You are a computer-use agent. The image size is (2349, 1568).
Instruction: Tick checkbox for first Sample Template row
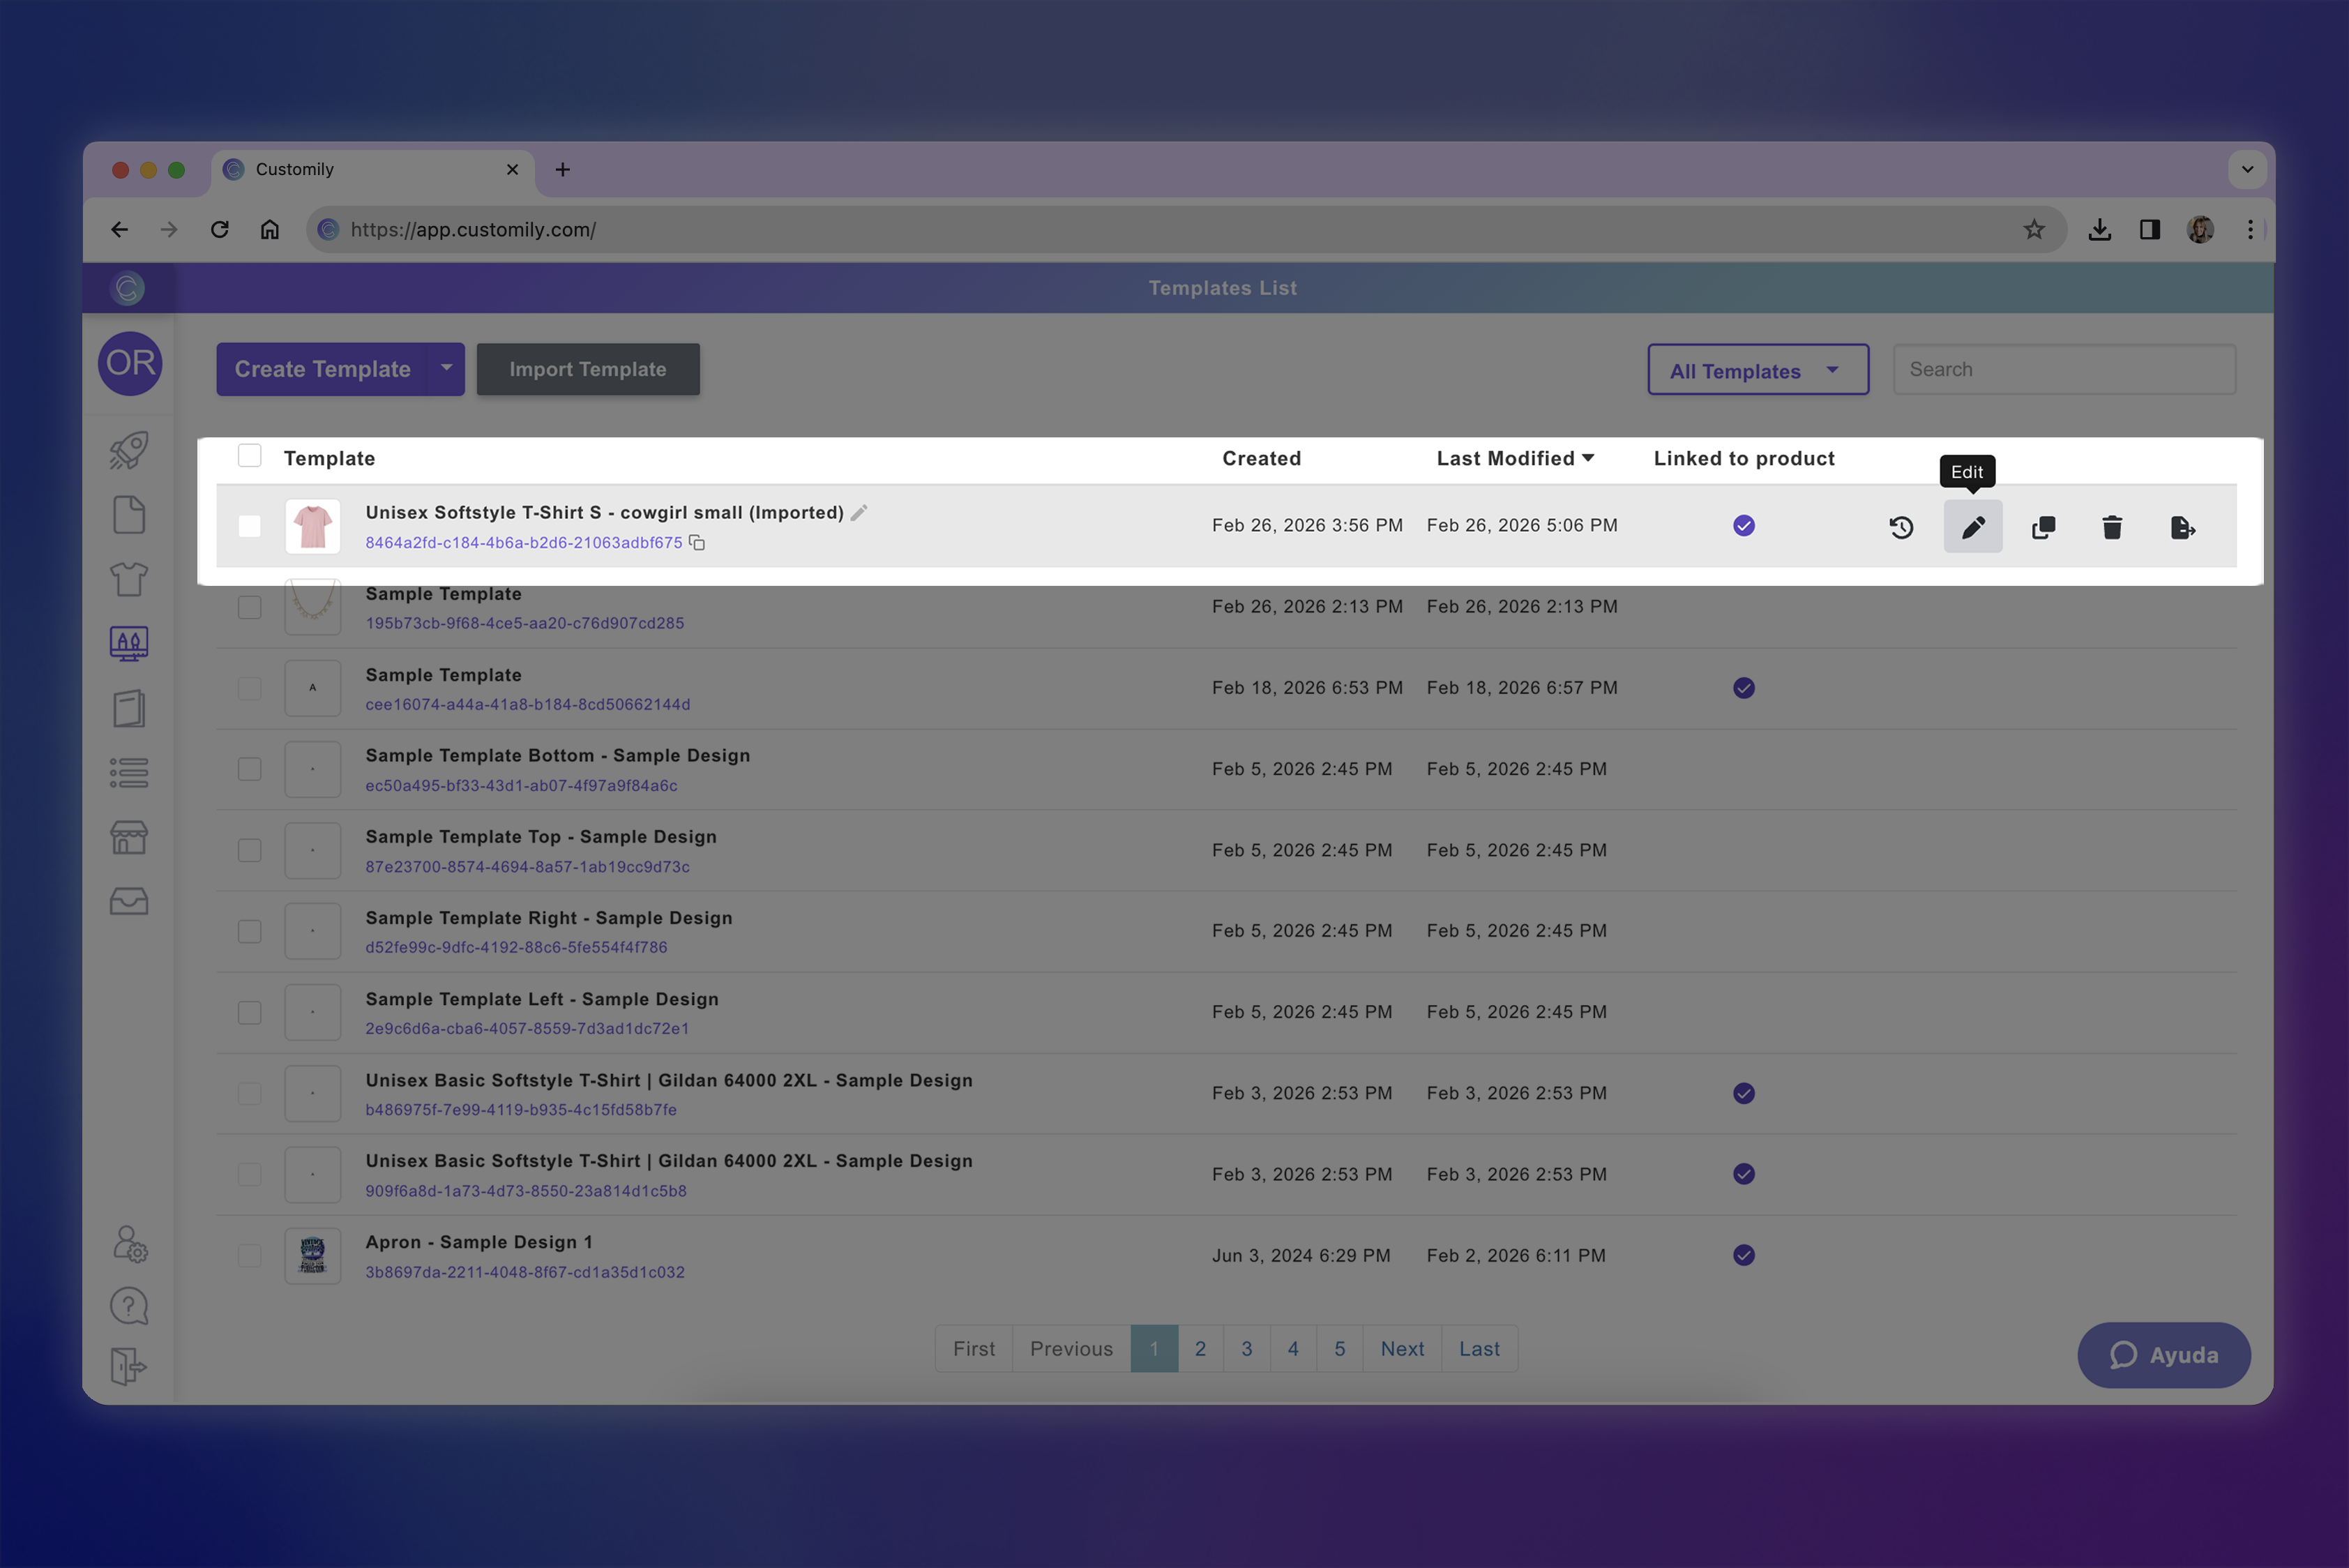click(249, 607)
